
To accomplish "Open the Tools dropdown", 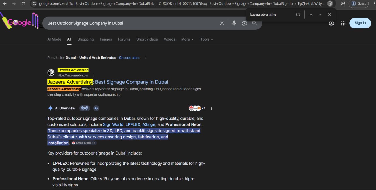I will [207, 39].
